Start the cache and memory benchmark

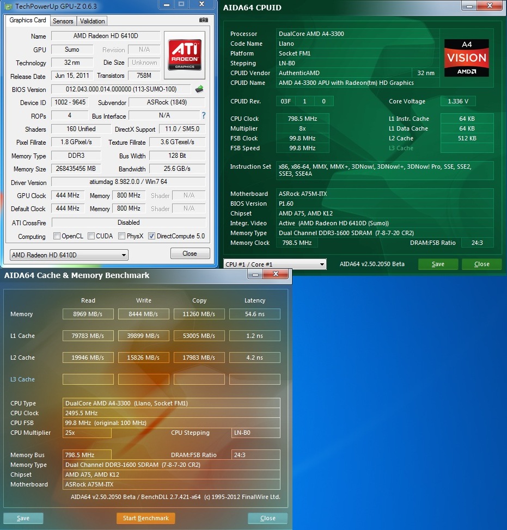[146, 518]
